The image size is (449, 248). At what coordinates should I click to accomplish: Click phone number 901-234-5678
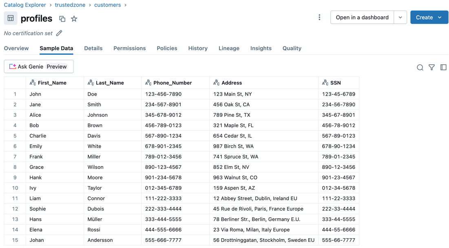point(175,178)
